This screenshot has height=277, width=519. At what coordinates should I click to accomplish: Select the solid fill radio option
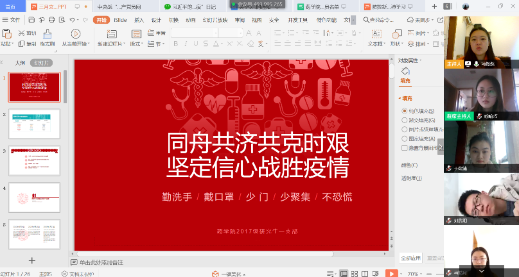click(x=405, y=111)
